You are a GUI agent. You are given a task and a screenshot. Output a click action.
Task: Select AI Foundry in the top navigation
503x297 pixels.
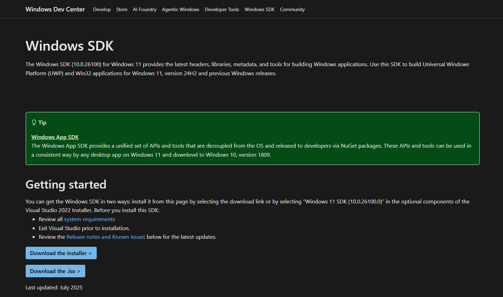coord(145,9)
